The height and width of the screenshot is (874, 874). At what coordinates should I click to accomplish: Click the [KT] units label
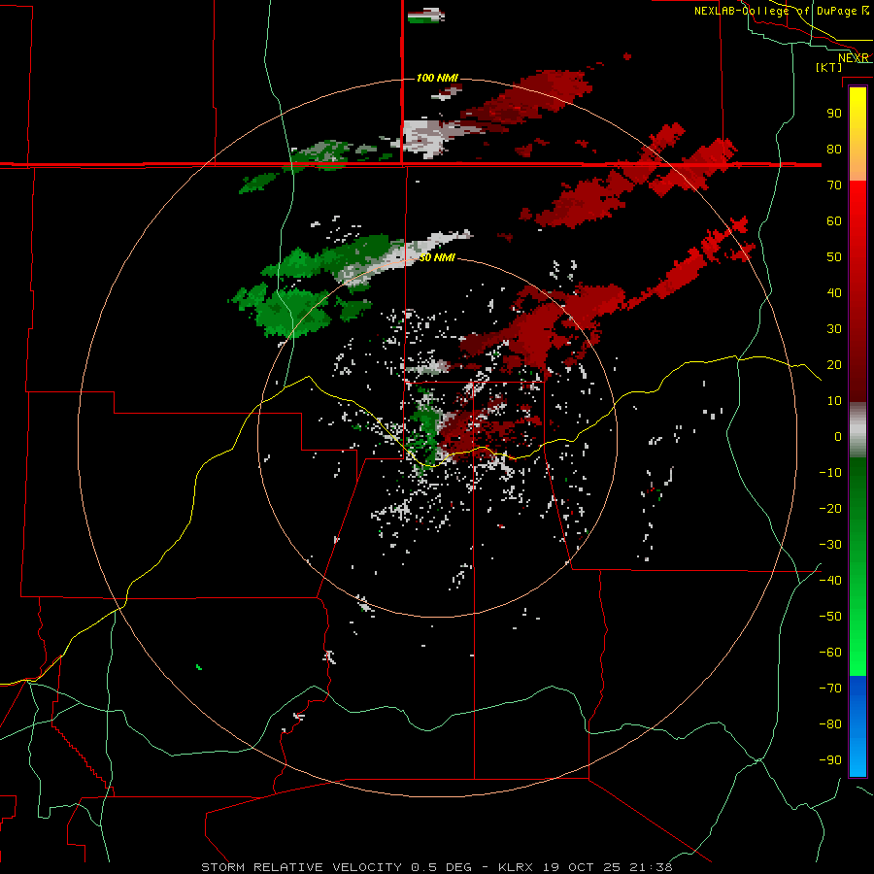pyautogui.click(x=829, y=67)
